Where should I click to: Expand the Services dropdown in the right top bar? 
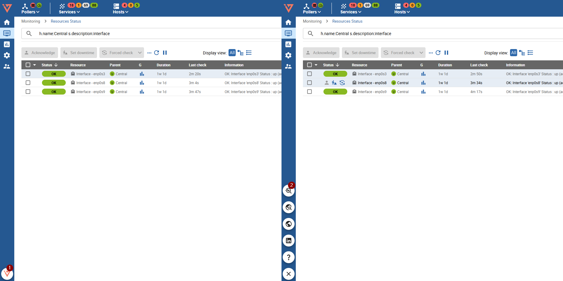pos(351,12)
